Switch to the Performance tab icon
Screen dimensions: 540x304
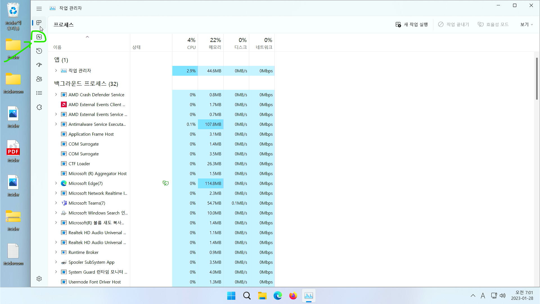(39, 37)
